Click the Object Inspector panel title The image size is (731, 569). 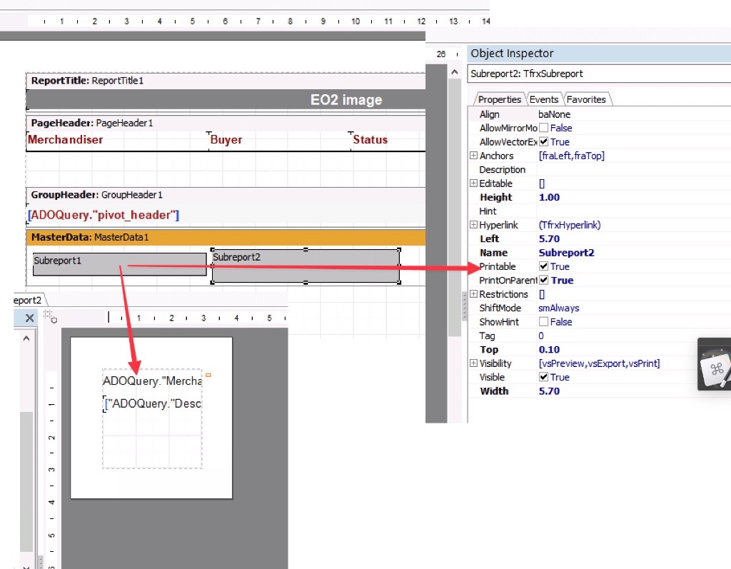[599, 53]
